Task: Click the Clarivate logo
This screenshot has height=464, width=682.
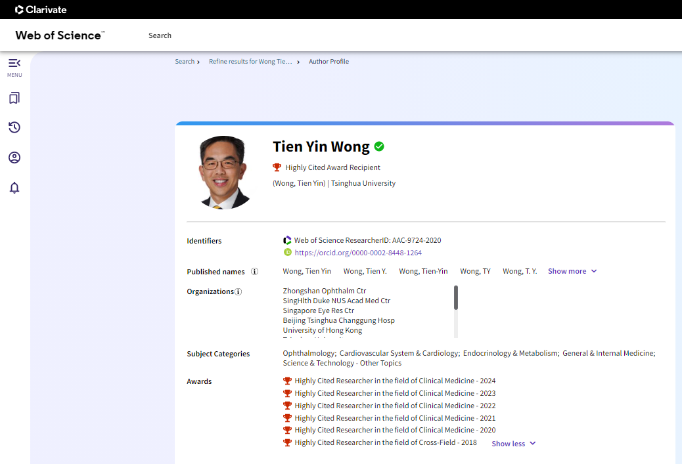Action: tap(41, 10)
